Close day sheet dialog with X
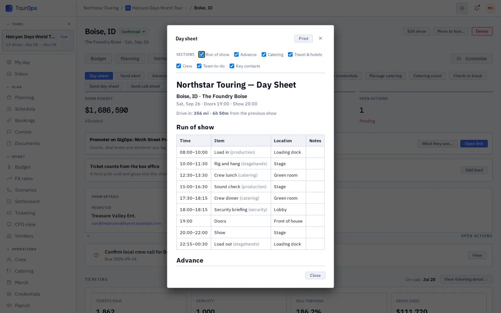The image size is (501, 313). tap(320, 38)
